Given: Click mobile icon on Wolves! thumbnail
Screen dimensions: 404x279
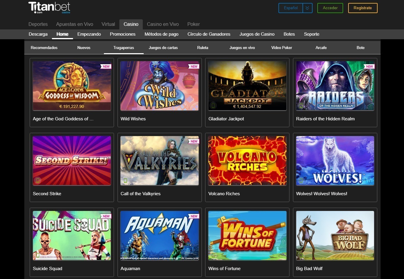Looking at the screenshot, I should [x=301, y=180].
